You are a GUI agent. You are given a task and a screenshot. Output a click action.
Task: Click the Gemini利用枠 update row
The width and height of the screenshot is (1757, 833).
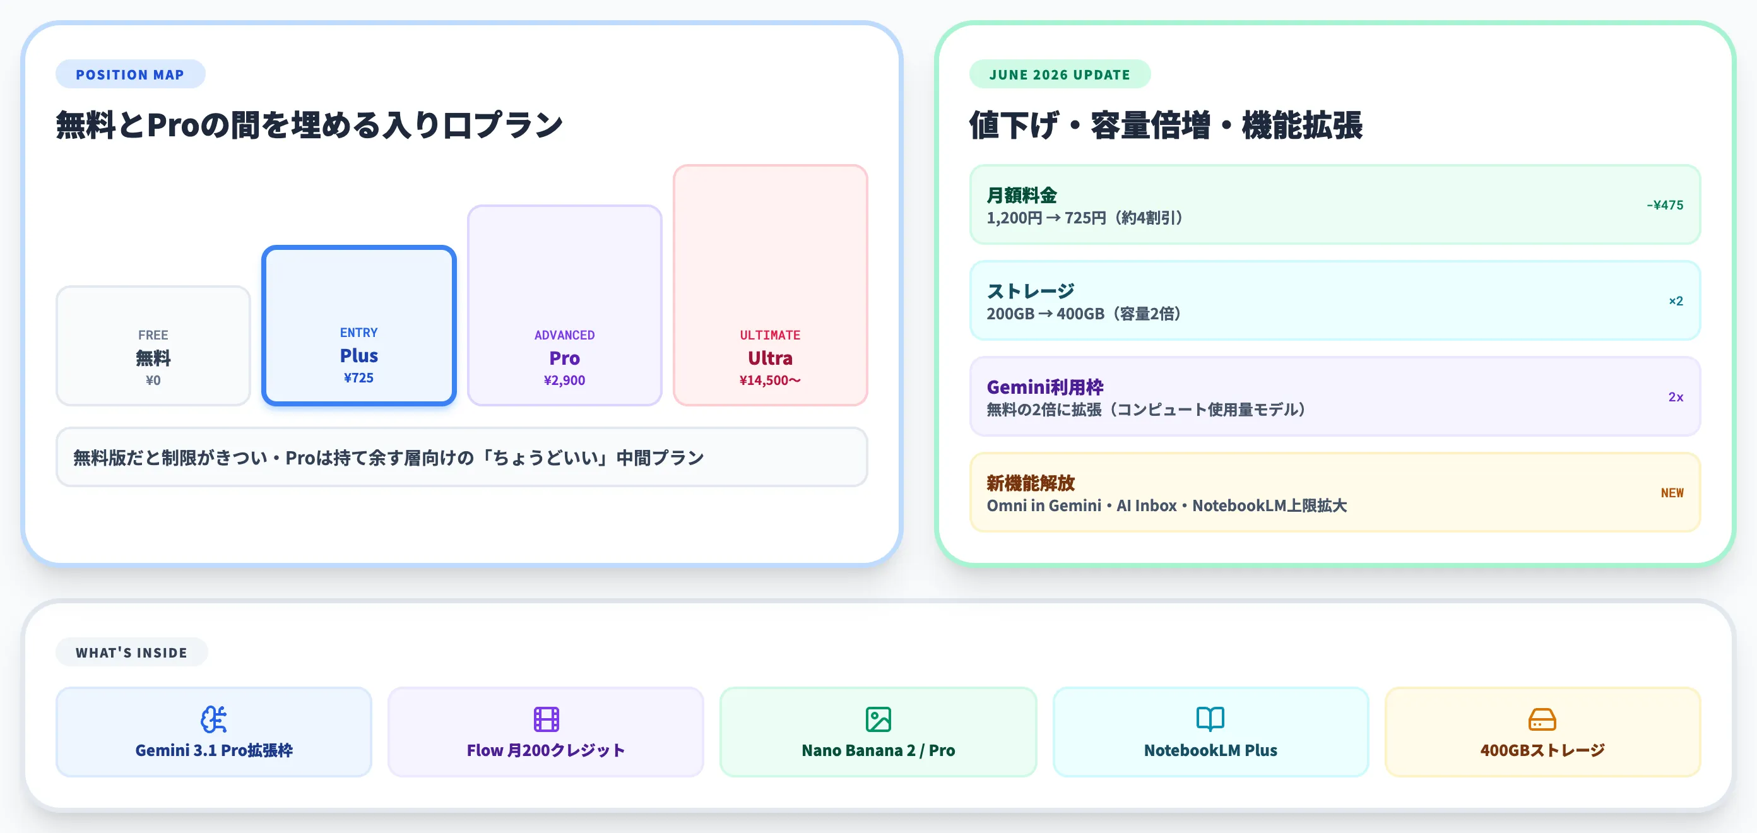point(1335,396)
